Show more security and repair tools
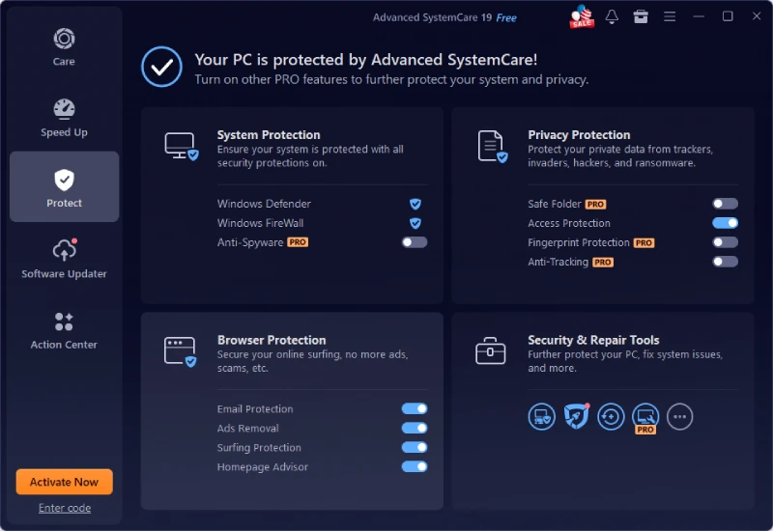This screenshot has width=773, height=531. (680, 417)
